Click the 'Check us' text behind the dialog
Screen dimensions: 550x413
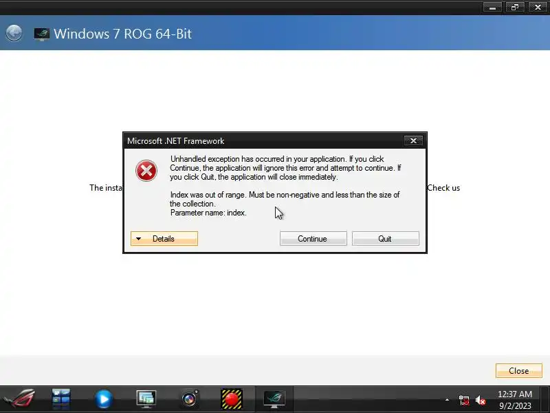pyautogui.click(x=443, y=188)
